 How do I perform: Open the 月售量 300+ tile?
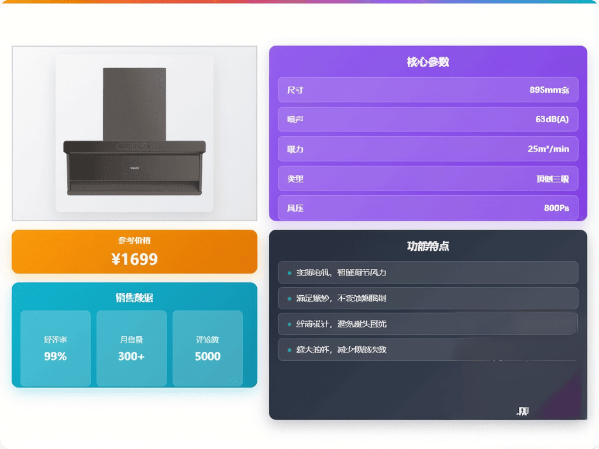132,348
